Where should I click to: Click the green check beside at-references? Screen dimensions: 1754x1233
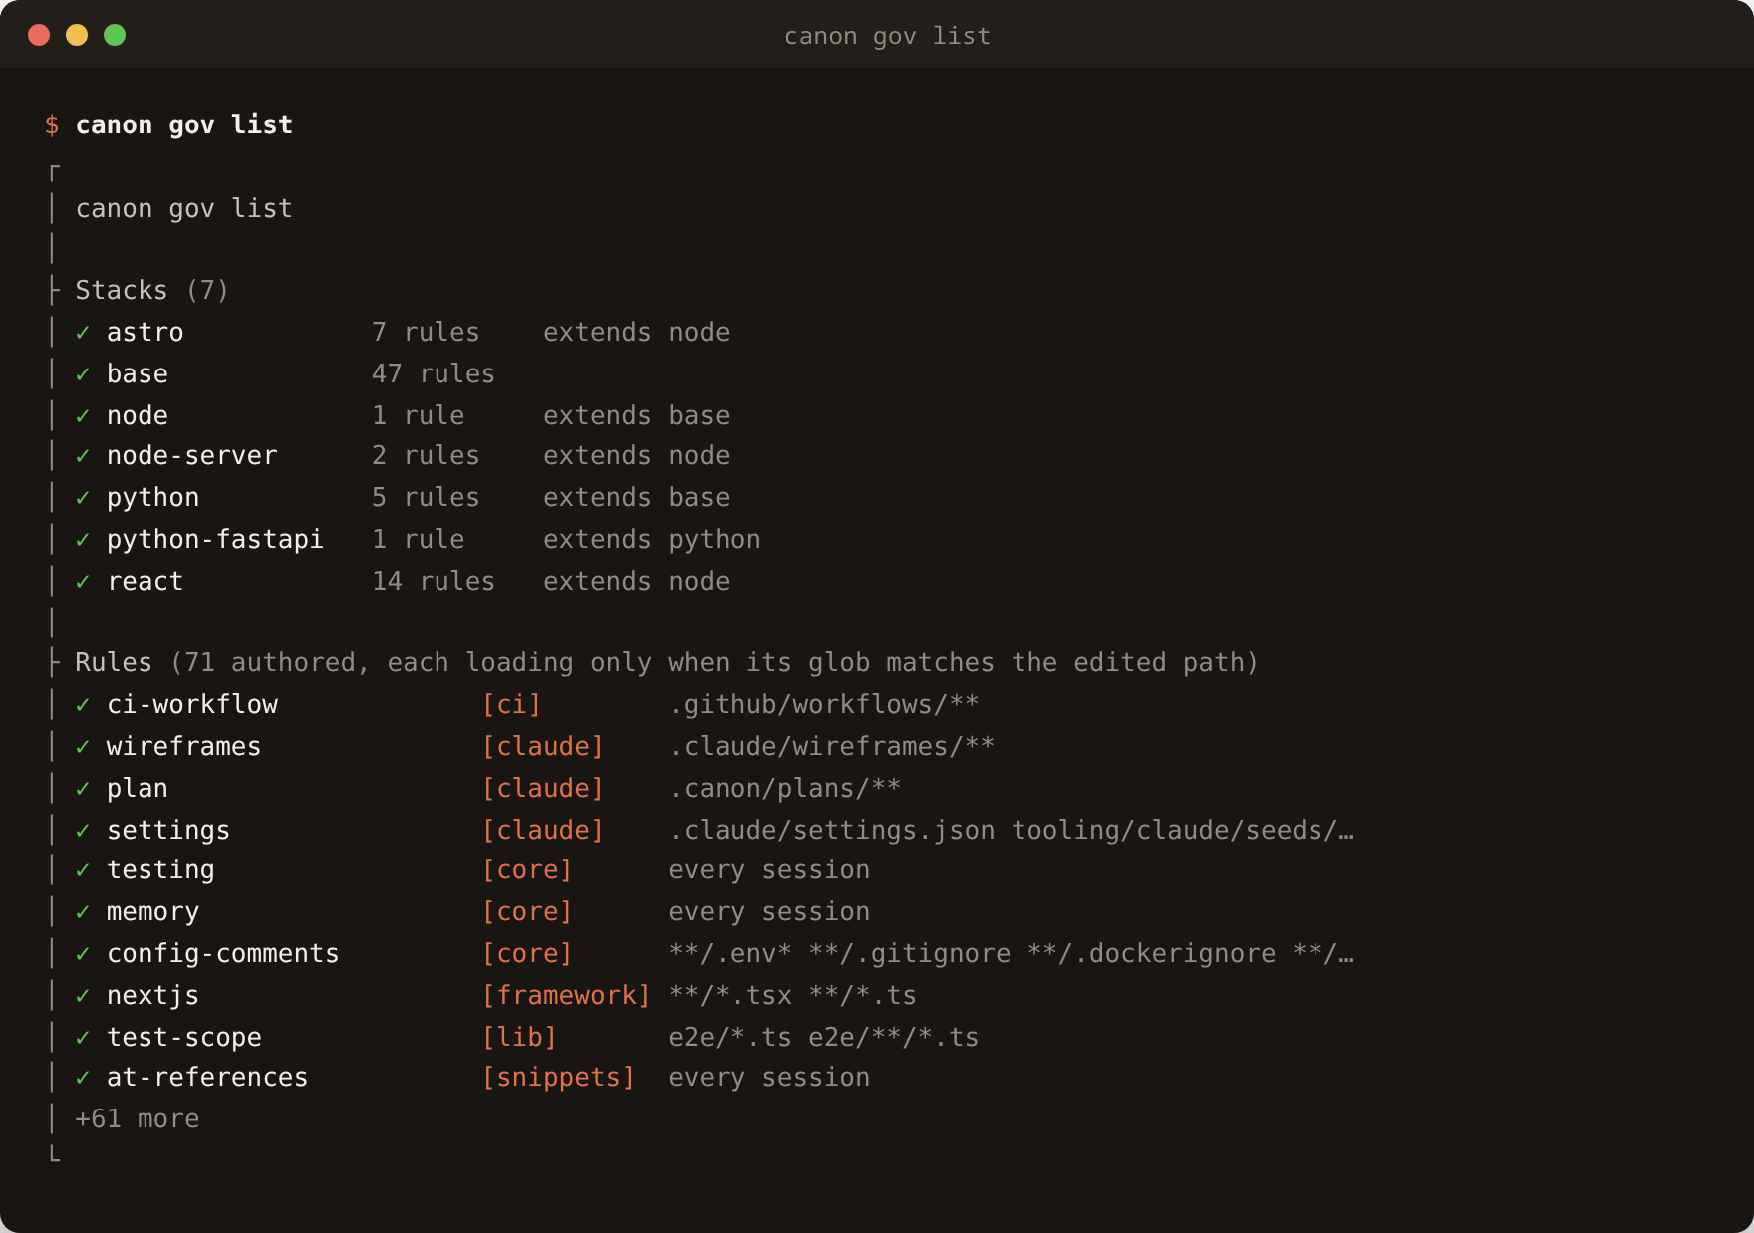[x=83, y=1078]
